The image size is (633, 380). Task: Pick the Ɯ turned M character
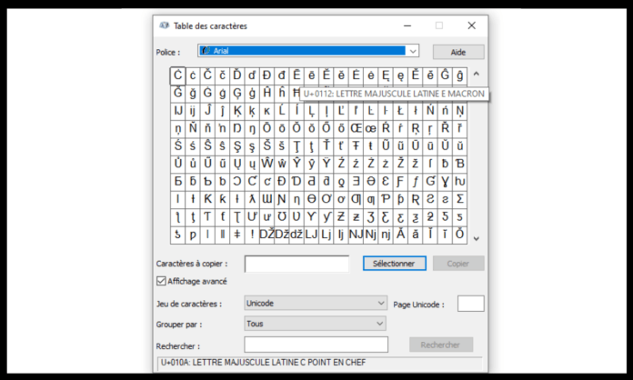tap(266, 199)
